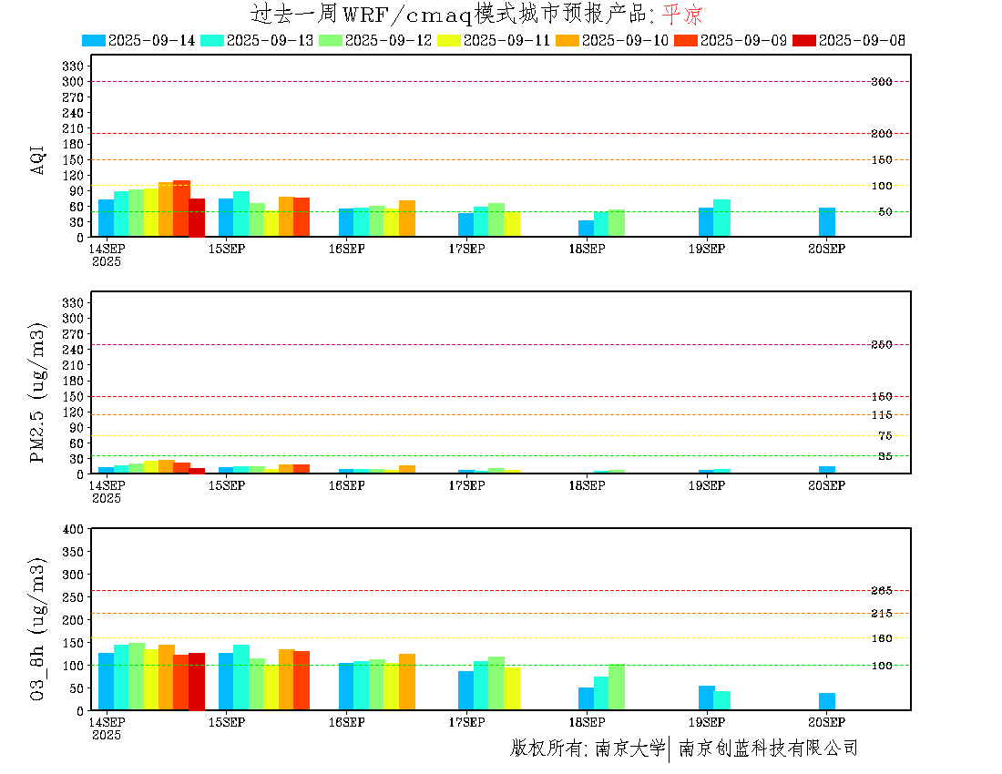
Task: Select the legend label '2025-09-08'
Action: coord(862,40)
